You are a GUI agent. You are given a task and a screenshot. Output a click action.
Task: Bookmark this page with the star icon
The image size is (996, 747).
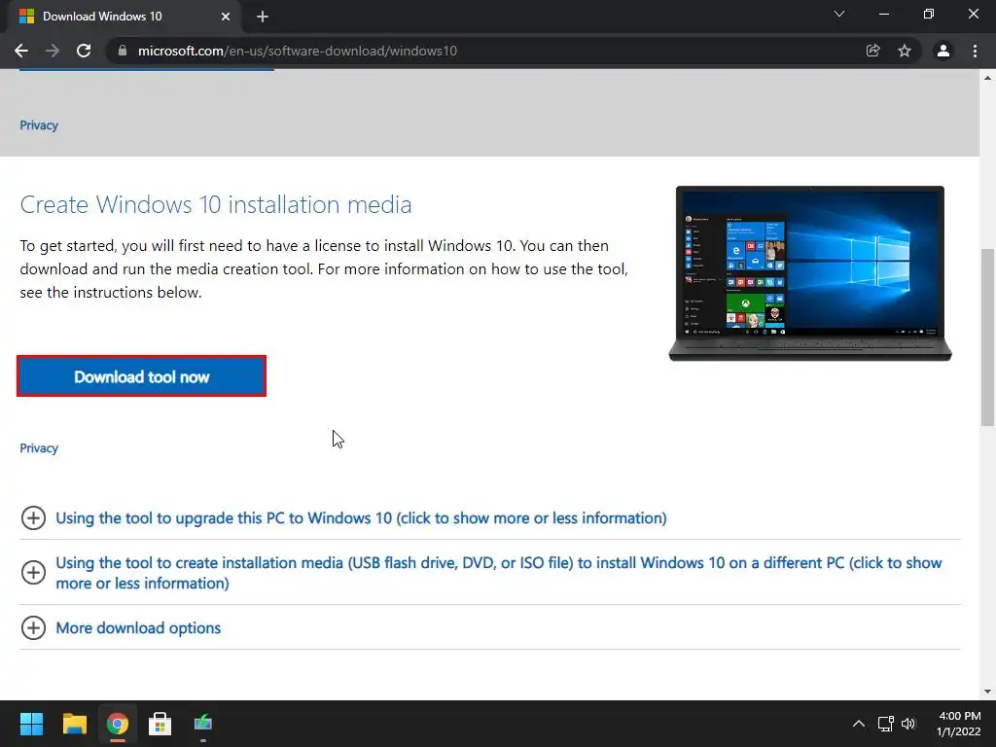click(905, 51)
